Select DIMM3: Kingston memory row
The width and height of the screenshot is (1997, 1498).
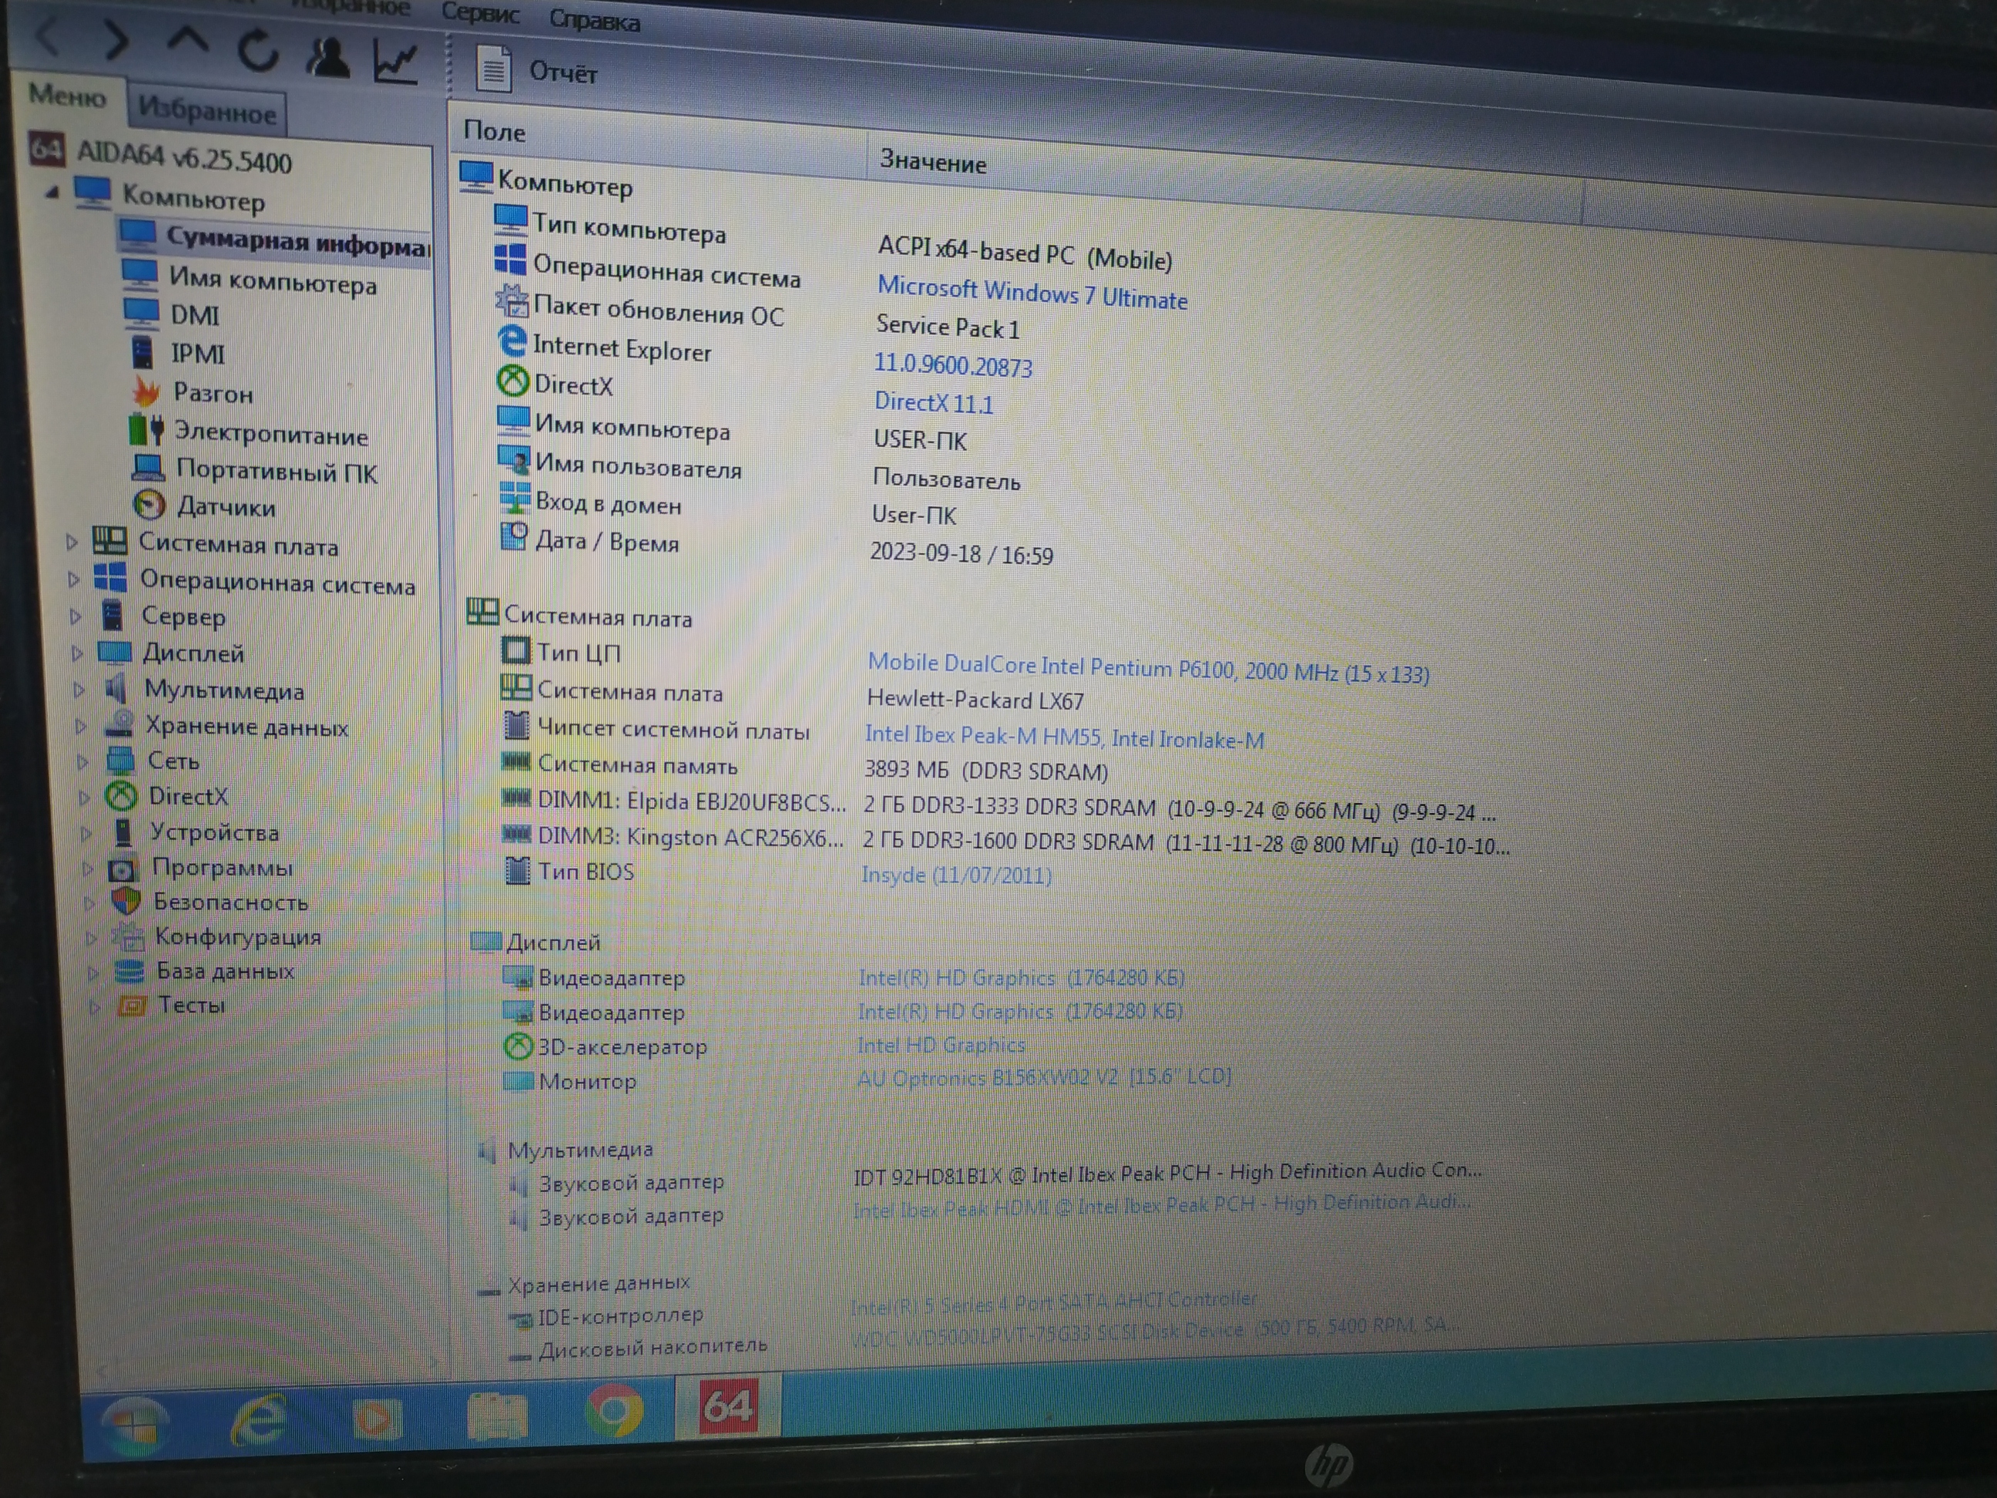690,837
